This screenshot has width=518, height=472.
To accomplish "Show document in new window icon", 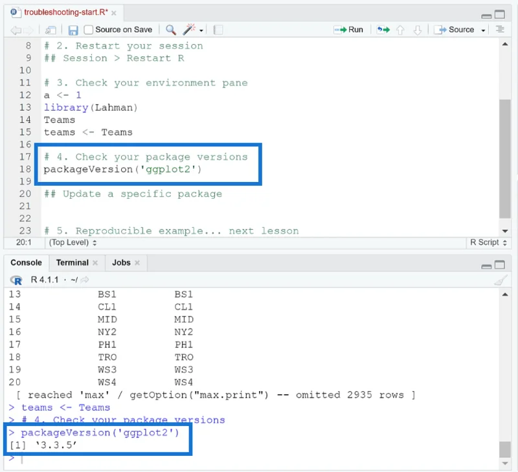I will tap(51, 30).
